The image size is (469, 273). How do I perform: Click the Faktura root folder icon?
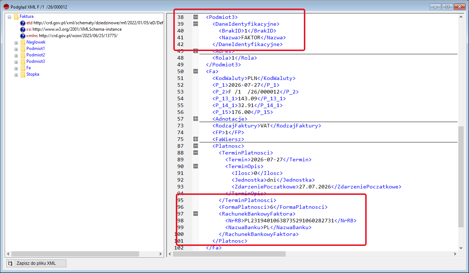[x=16, y=16]
